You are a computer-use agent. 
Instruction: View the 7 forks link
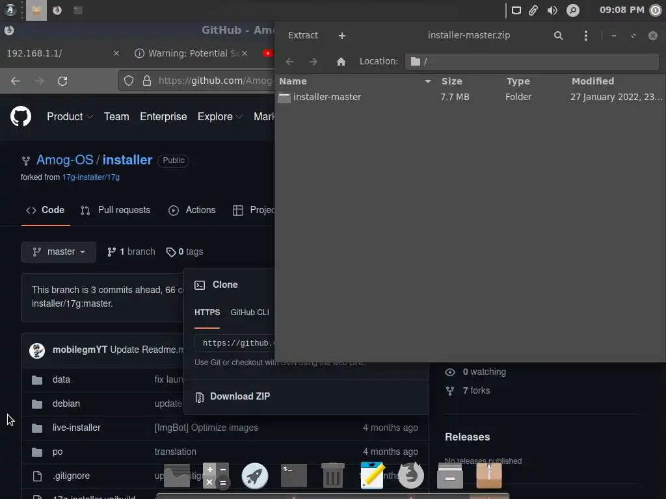pos(468,390)
